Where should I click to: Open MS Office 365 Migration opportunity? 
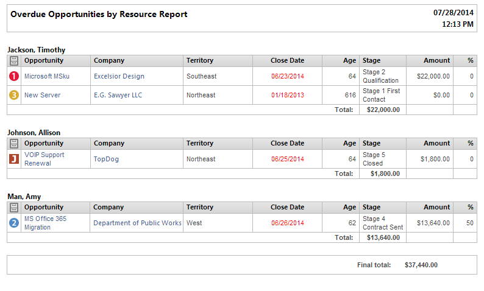coord(45,223)
